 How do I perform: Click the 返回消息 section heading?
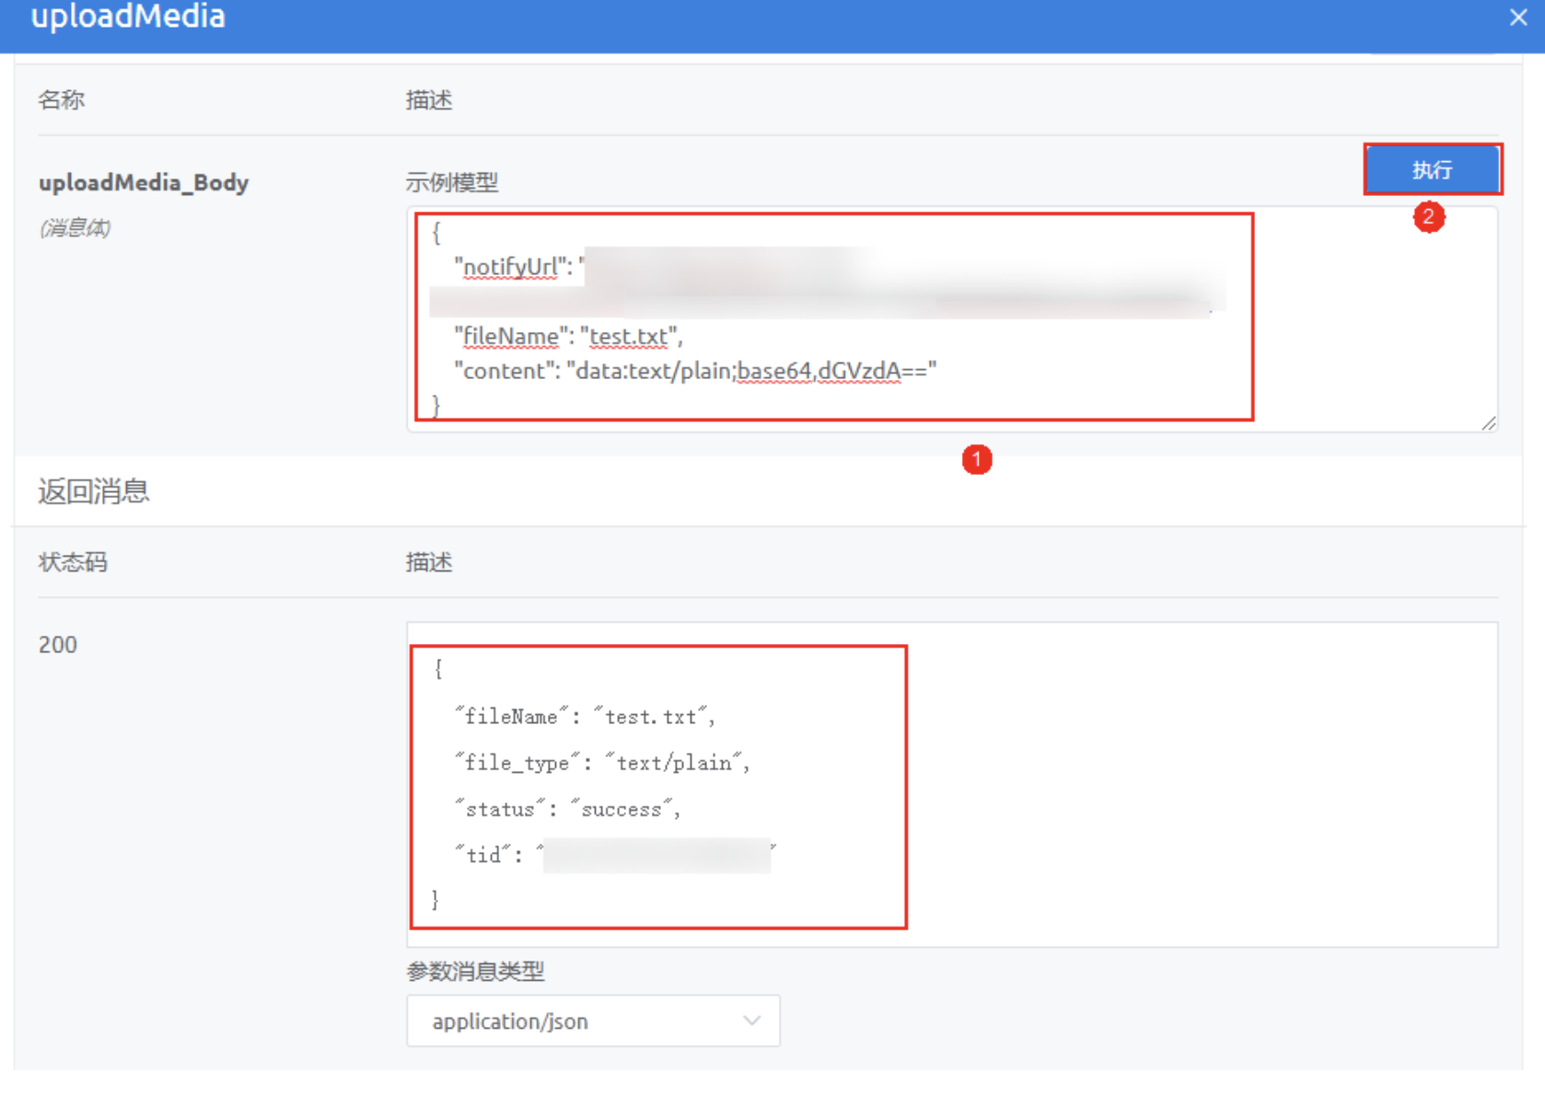pos(94,491)
